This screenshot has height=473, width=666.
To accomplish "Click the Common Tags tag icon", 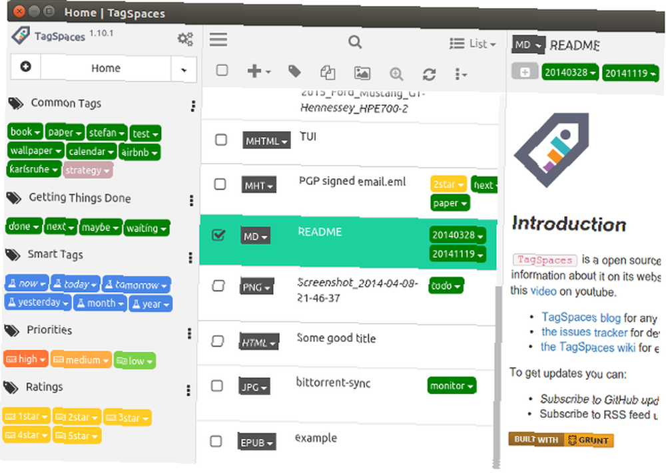I will coord(15,103).
